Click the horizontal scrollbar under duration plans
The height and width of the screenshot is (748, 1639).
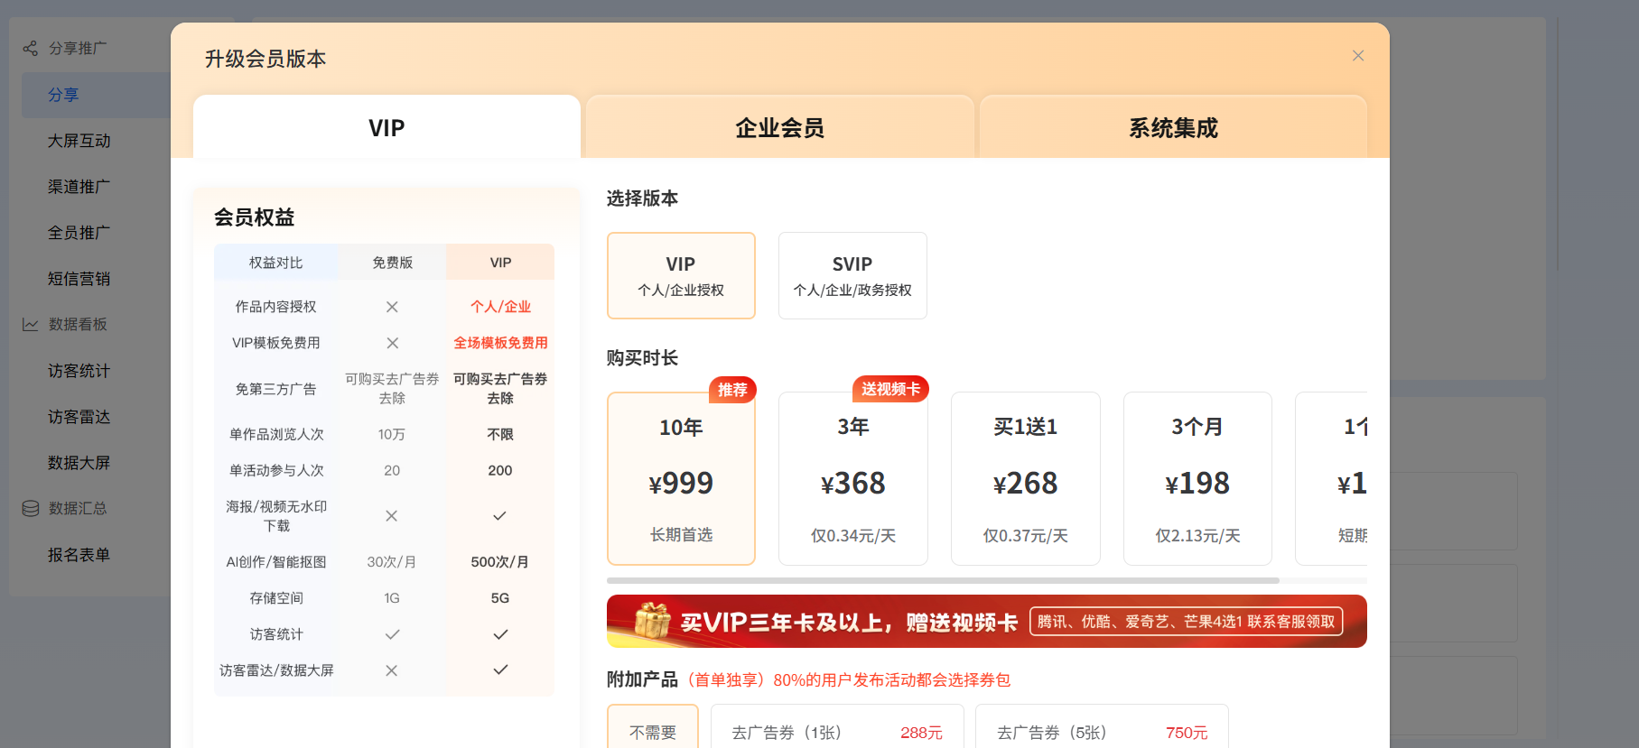point(943,580)
